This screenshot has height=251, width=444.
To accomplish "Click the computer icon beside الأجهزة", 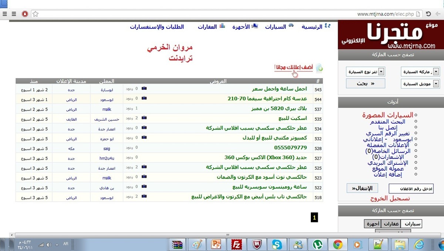I will (x=255, y=25).
